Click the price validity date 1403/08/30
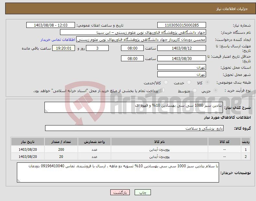This screenshot has width=256, height=201. (x=182, y=58)
